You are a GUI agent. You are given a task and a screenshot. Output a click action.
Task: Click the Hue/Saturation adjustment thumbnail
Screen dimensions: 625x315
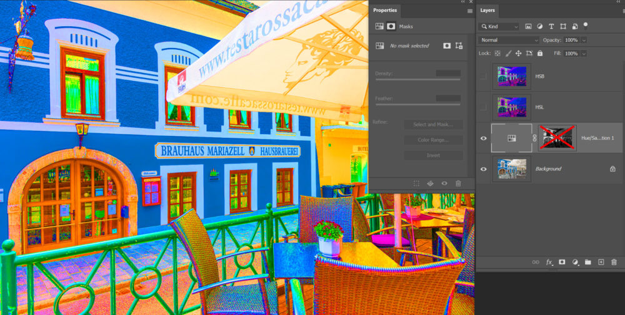[511, 138]
